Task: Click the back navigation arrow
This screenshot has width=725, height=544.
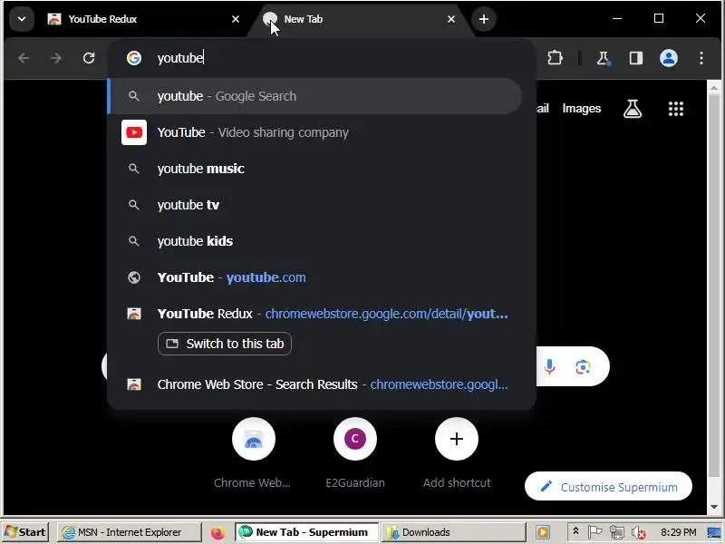Action: pos(24,58)
